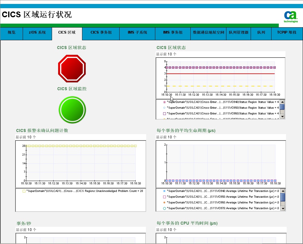
Task: Click the orange dot marker for SYSVC660 average lifetime
Action: point(164,203)
